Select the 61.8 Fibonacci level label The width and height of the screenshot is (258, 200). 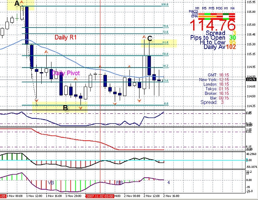coord(165,42)
